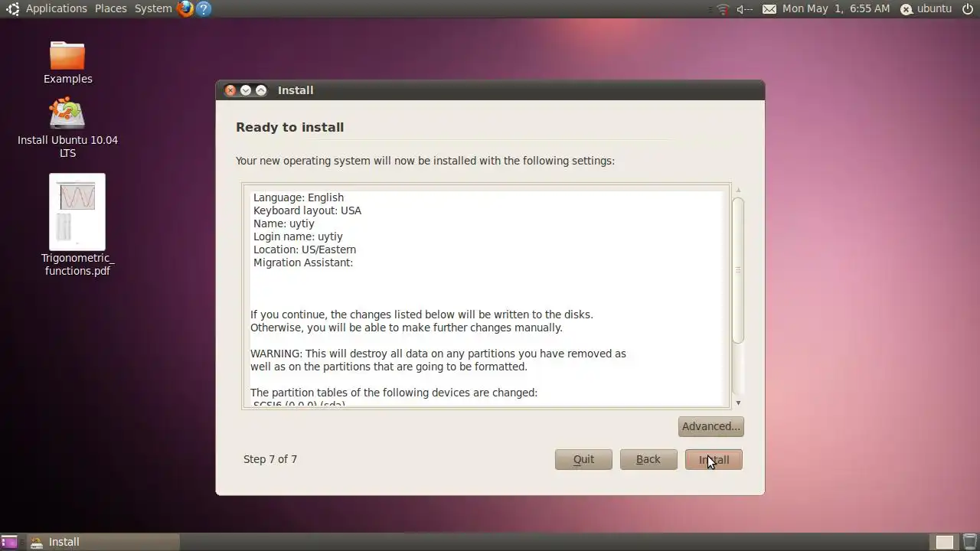Select the Examples folder on desktop

[x=67, y=63]
